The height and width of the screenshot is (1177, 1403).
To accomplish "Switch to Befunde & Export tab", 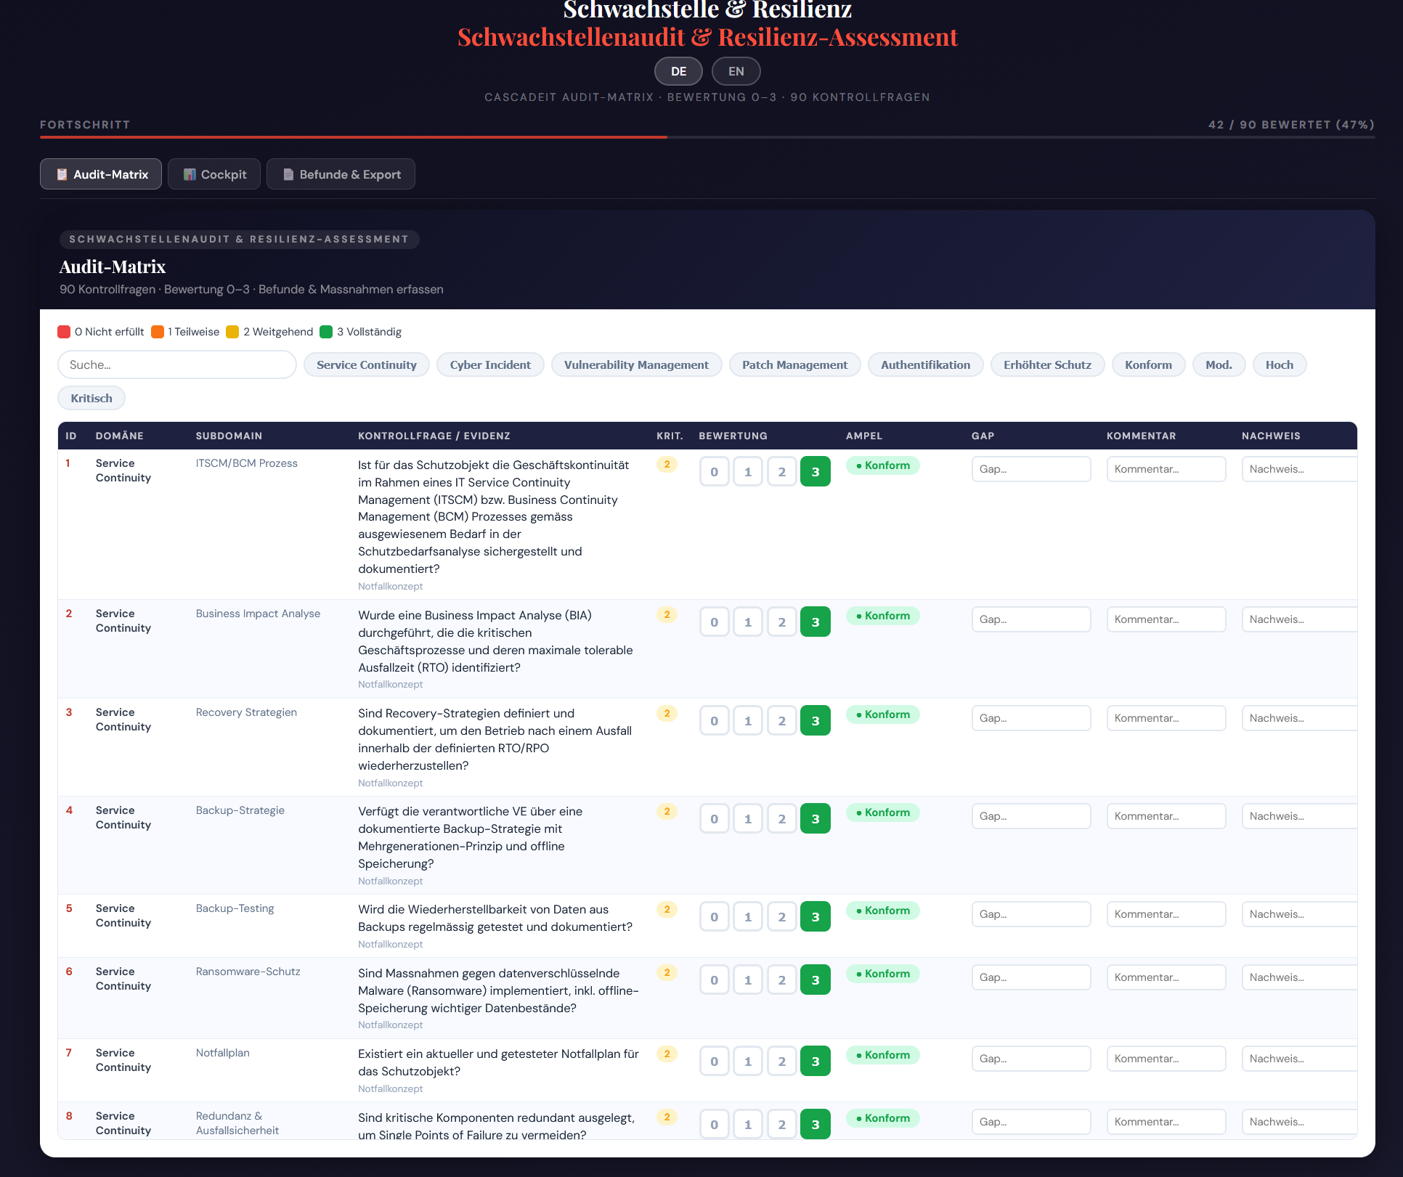I will [x=341, y=174].
